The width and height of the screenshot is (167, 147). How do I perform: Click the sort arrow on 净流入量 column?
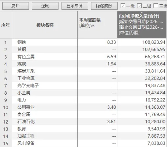pyautogui.click(x=142, y=13)
